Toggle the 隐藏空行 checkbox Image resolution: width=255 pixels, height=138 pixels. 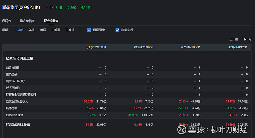117,30
